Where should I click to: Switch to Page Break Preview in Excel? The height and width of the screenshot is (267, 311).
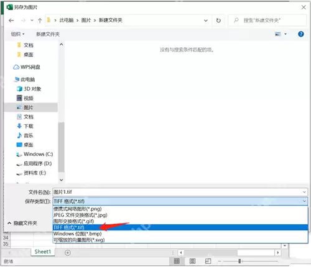[208, 261]
